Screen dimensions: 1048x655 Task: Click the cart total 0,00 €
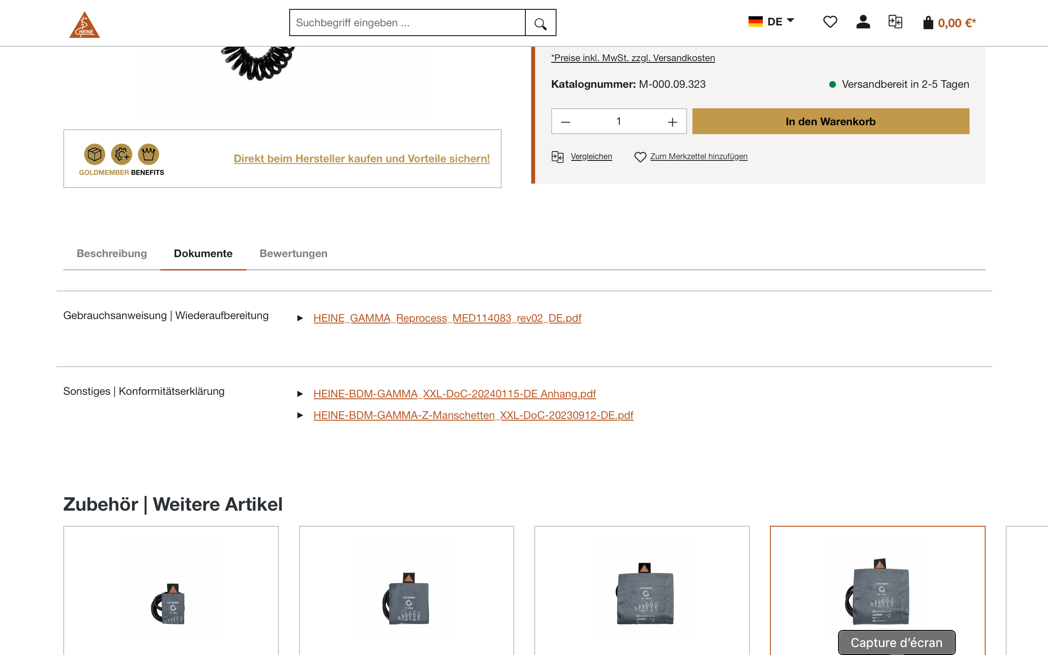[957, 23]
